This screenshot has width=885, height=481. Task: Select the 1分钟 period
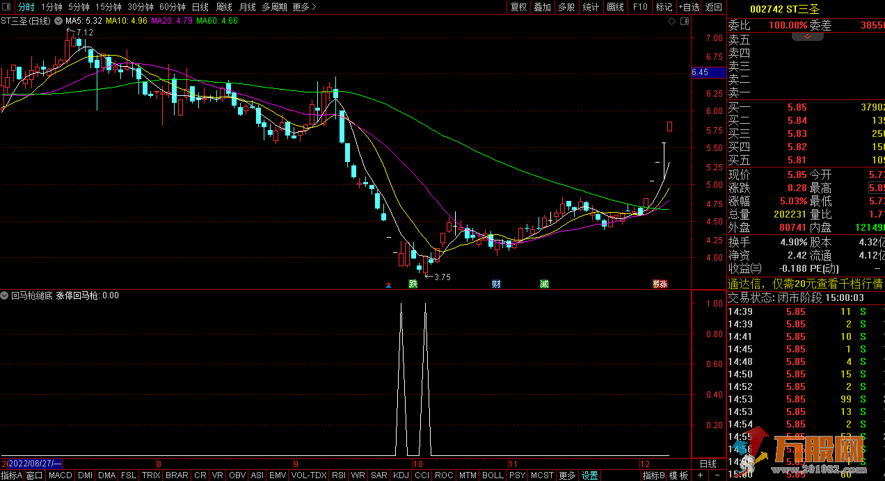coord(51,7)
